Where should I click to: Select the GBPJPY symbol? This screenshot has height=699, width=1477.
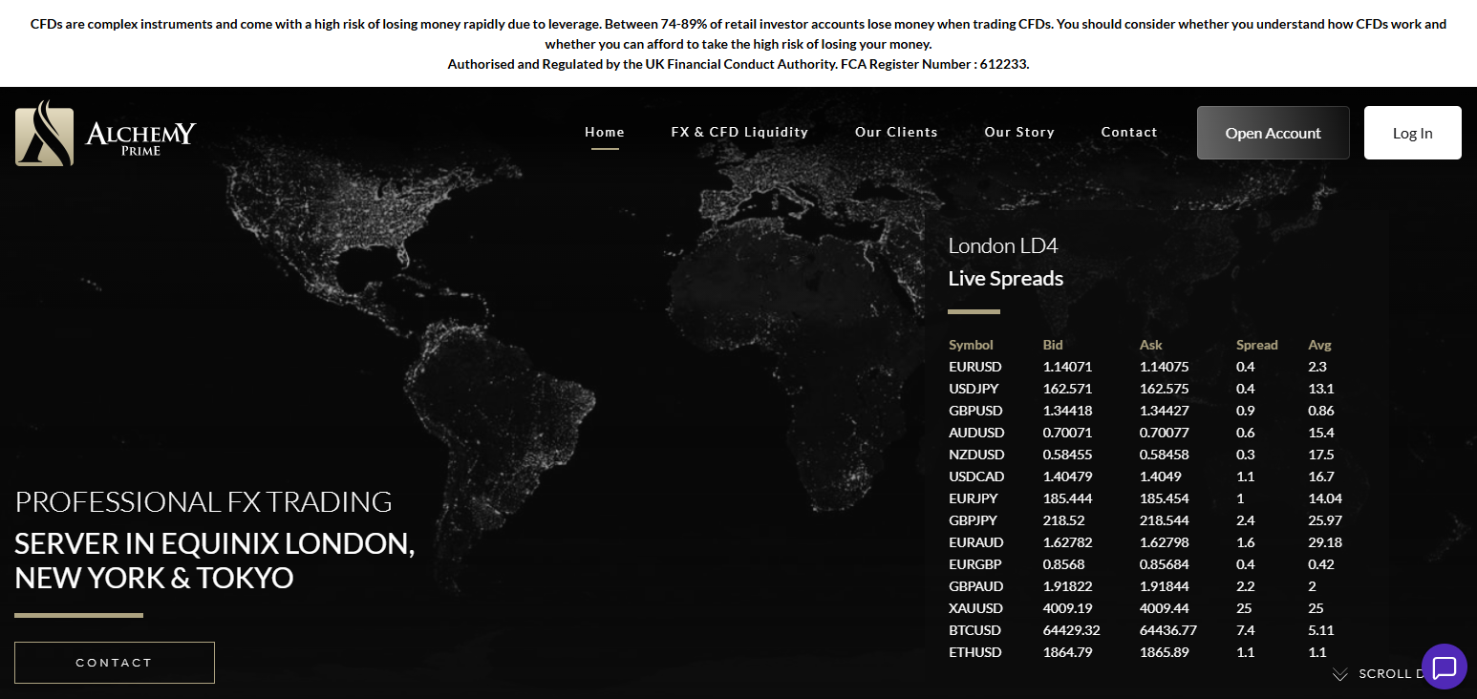pyautogui.click(x=974, y=520)
